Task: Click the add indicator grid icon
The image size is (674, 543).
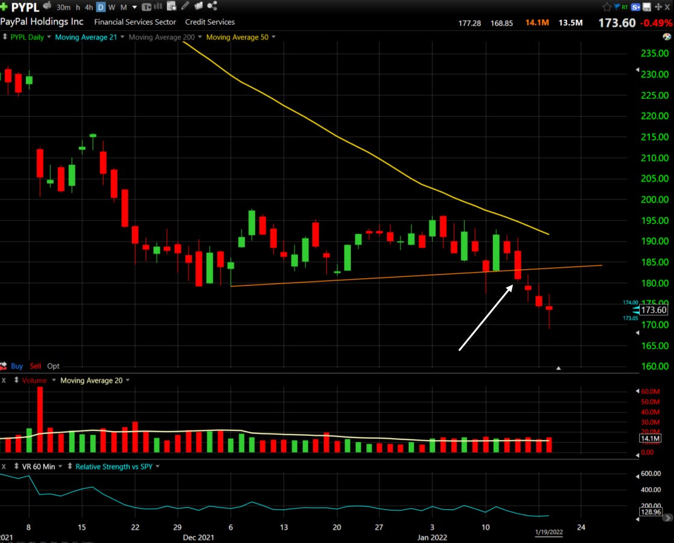Action: point(172,6)
